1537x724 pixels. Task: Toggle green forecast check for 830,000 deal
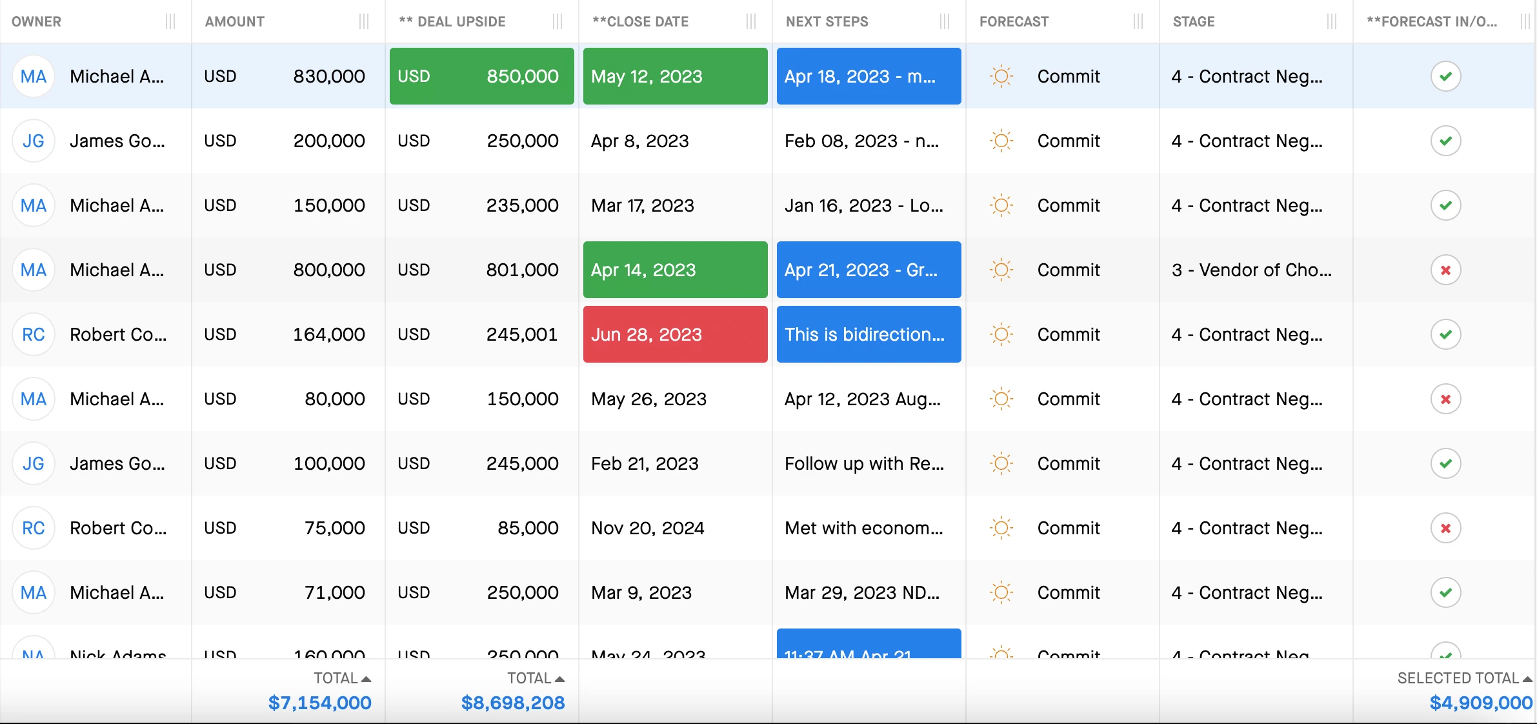point(1445,76)
